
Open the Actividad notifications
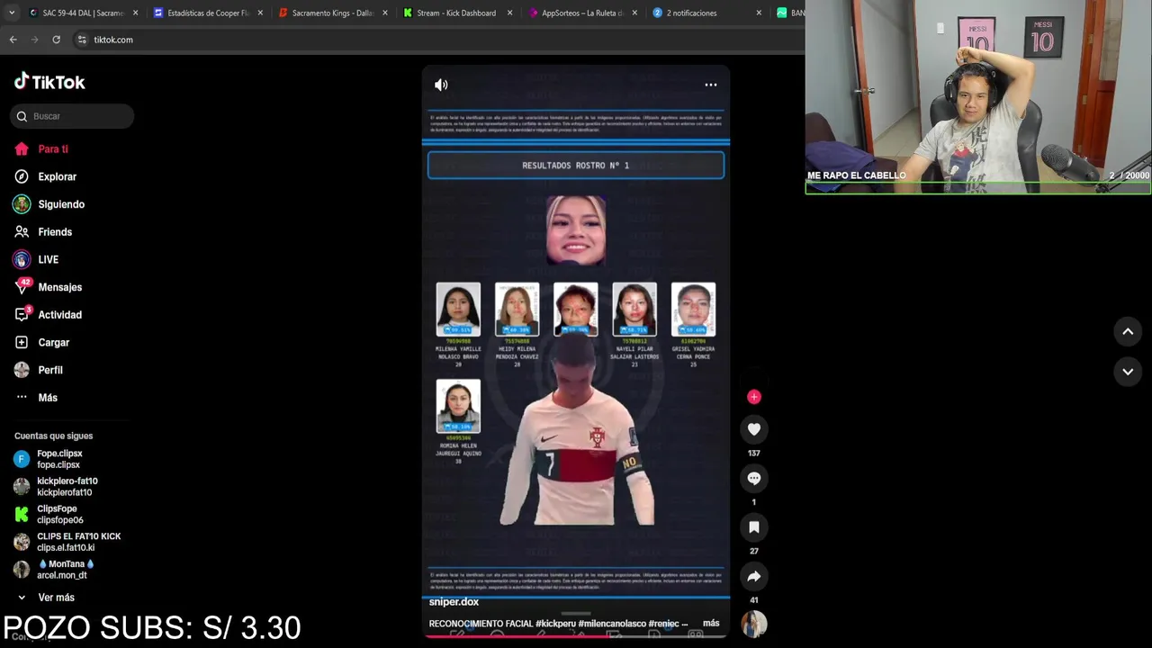click(x=48, y=315)
